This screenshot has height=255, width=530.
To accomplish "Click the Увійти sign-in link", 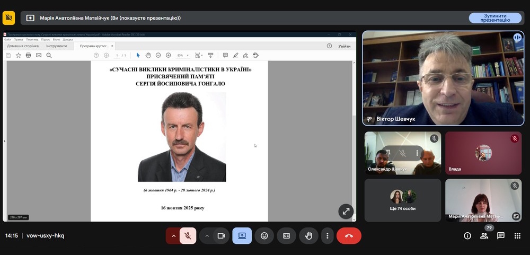I will (x=344, y=46).
